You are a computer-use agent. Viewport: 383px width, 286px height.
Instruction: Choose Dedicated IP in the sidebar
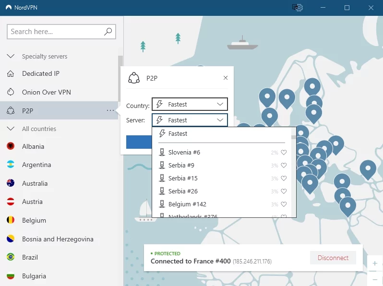coord(59,73)
